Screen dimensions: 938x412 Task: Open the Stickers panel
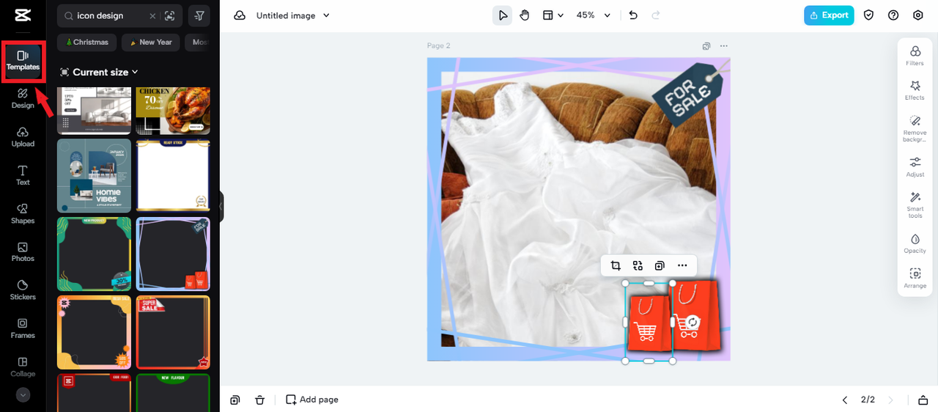pos(23,290)
